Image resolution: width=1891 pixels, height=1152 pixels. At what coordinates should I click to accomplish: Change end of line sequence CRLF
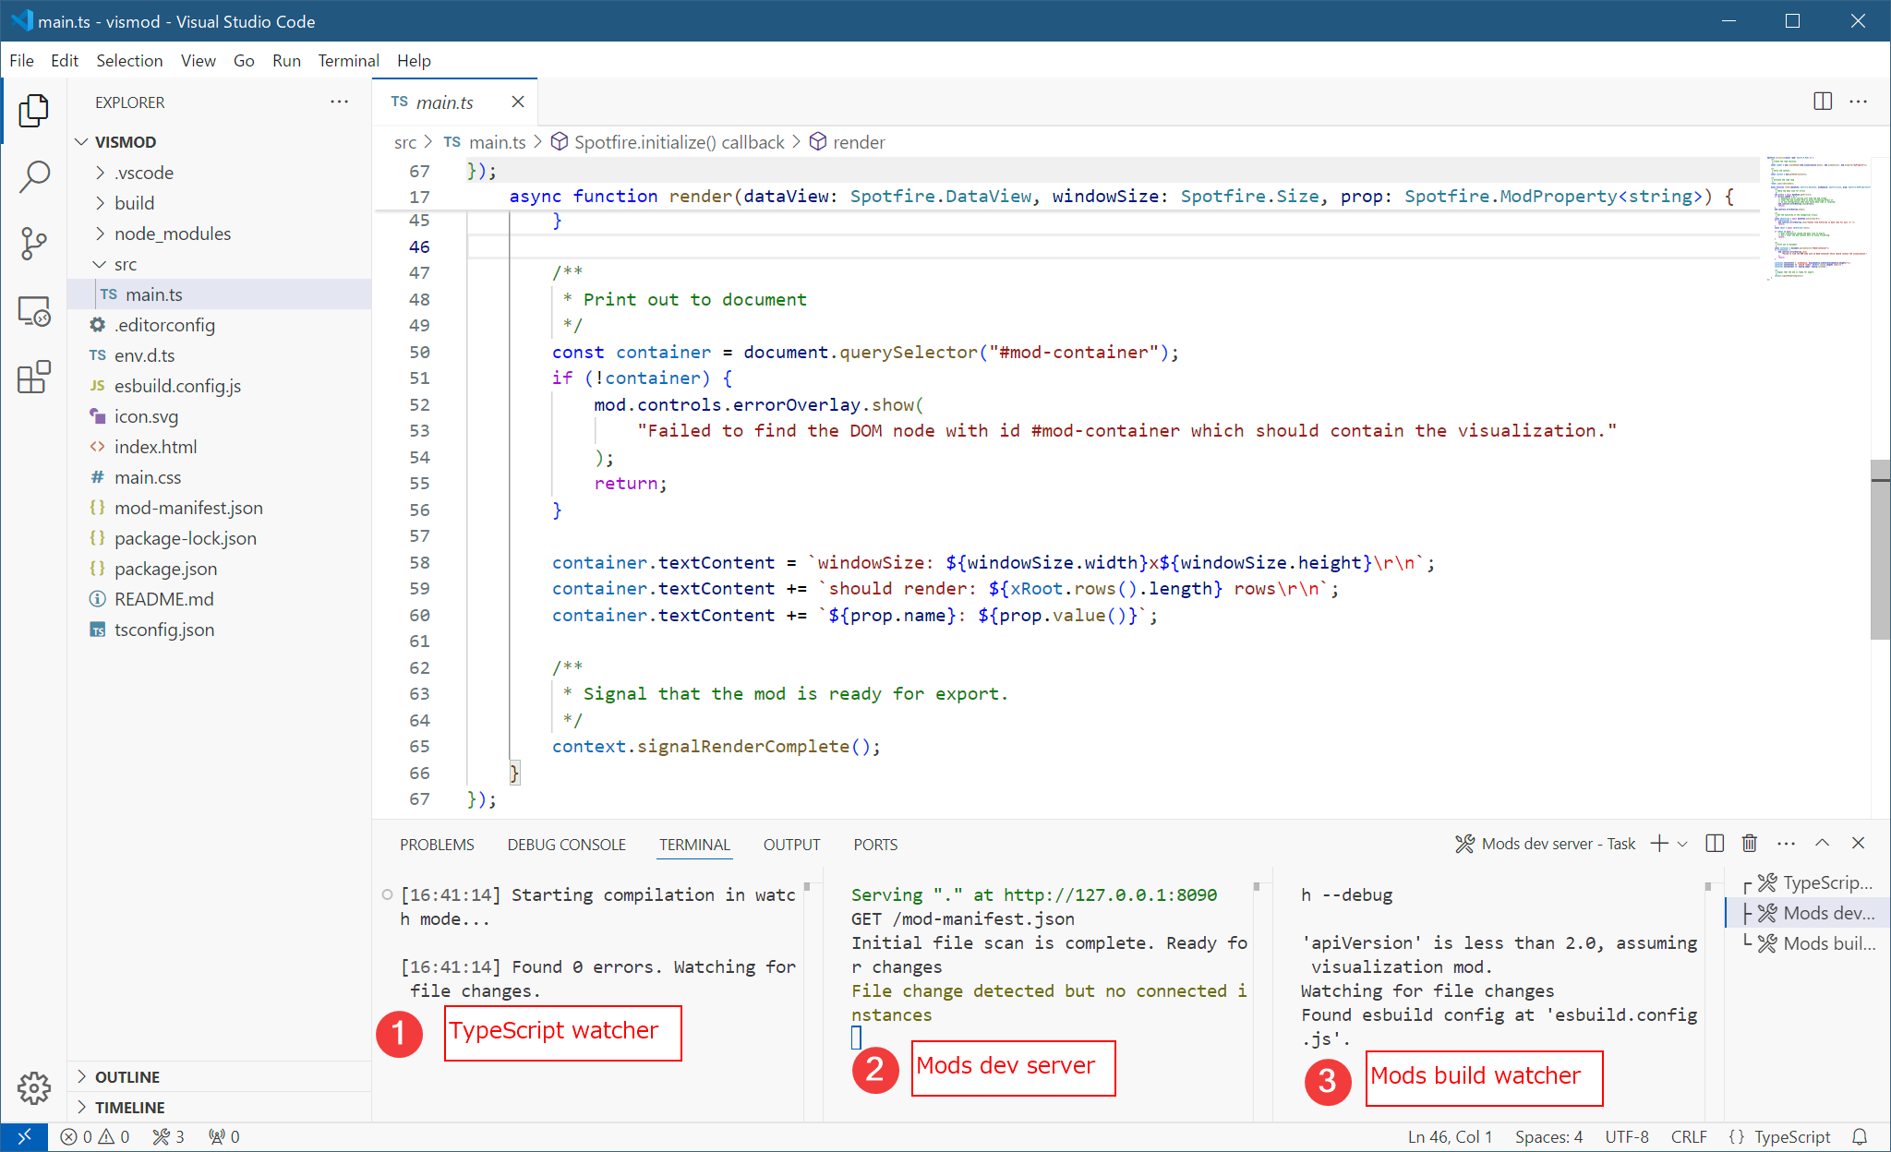(x=1689, y=1136)
